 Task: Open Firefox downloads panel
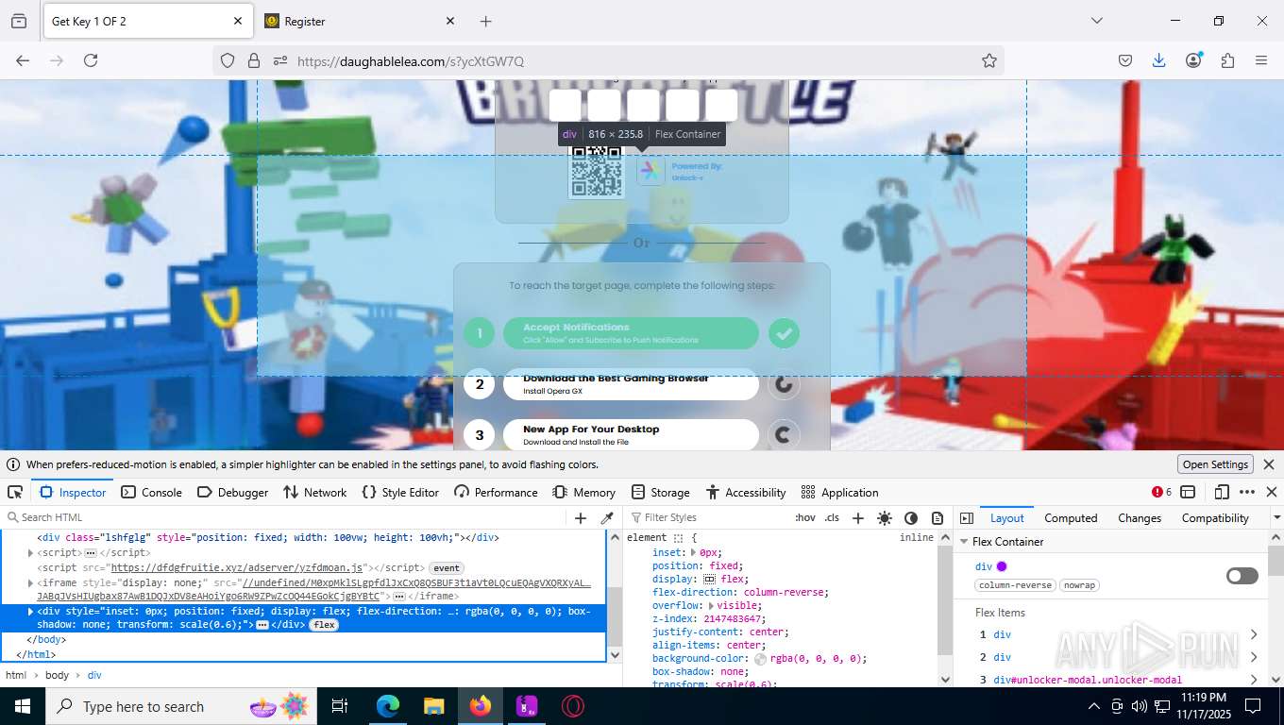pos(1158,60)
